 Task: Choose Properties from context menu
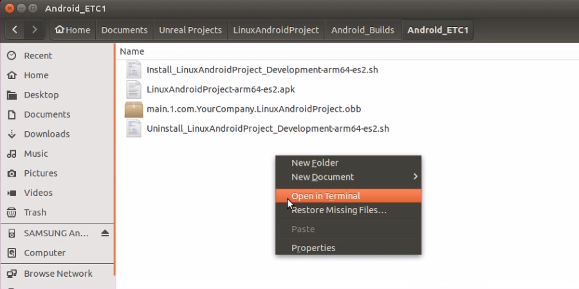coord(348,248)
